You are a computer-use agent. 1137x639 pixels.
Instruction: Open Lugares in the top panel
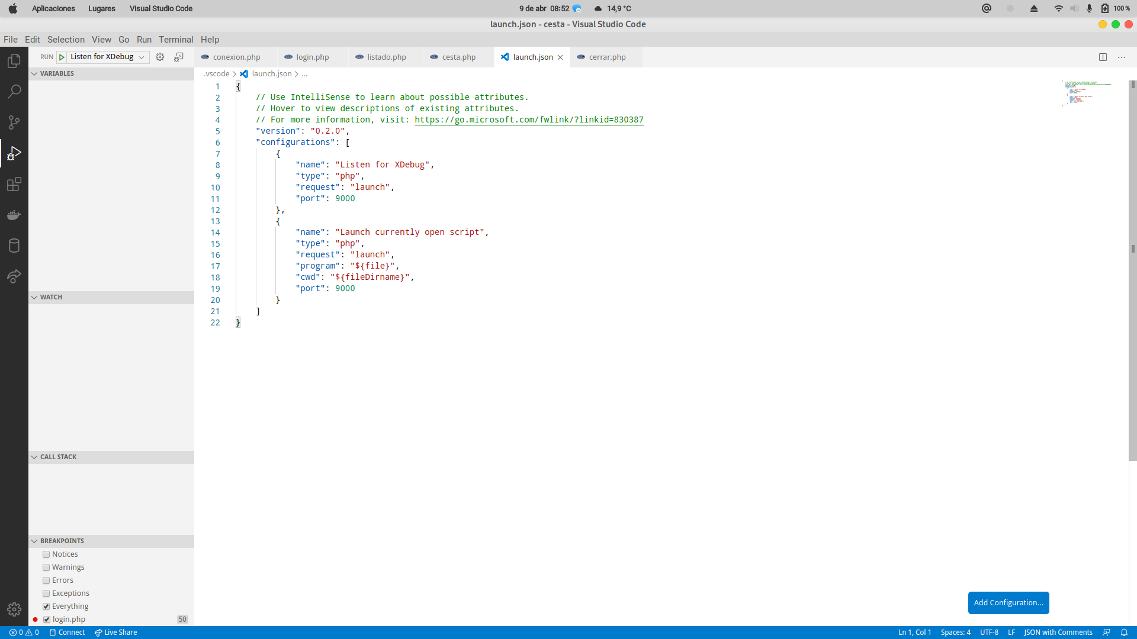[x=102, y=8]
